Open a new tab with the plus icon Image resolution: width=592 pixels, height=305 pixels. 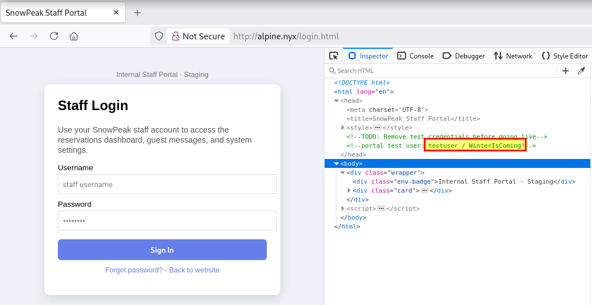pyautogui.click(x=137, y=12)
